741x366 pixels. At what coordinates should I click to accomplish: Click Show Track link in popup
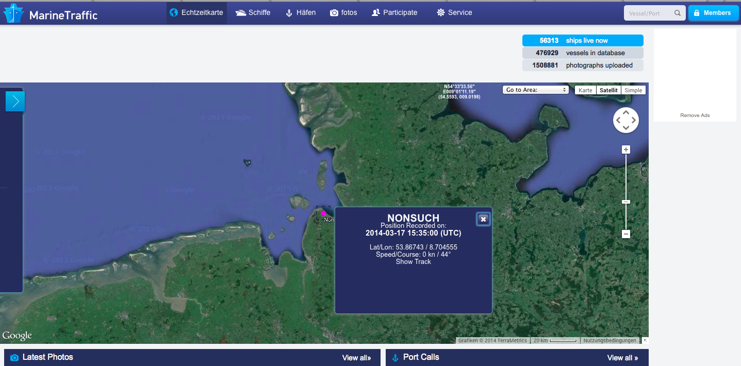[x=413, y=262]
